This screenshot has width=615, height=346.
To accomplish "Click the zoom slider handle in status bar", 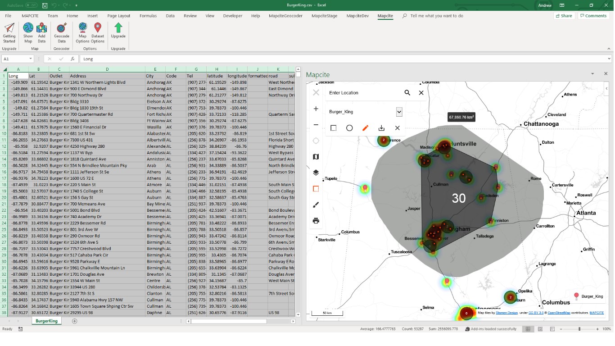I will pos(579,329).
